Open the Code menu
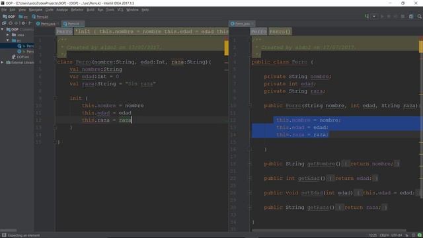 pos(49,10)
